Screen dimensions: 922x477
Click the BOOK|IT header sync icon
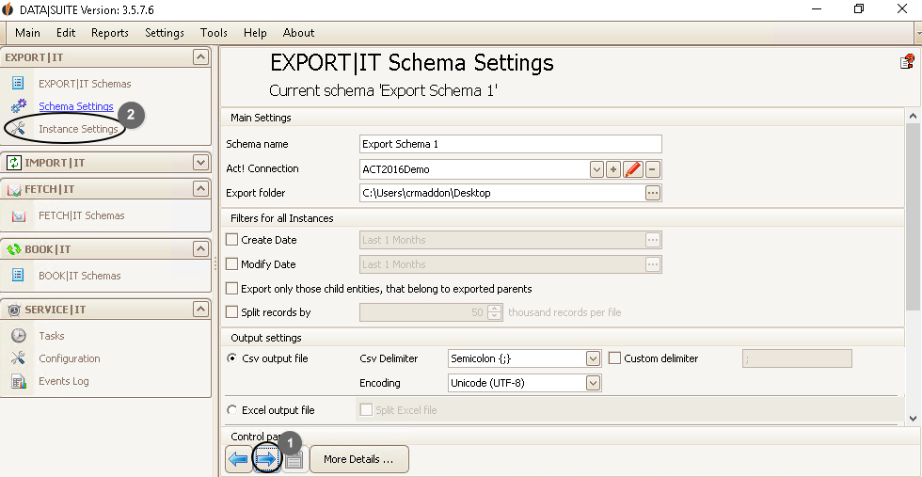click(14, 249)
